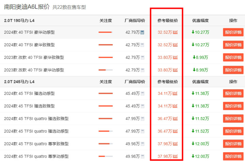Click 报价详情 for 45 TFSI 臻选动感型
245x161 pixels.
[233, 94]
